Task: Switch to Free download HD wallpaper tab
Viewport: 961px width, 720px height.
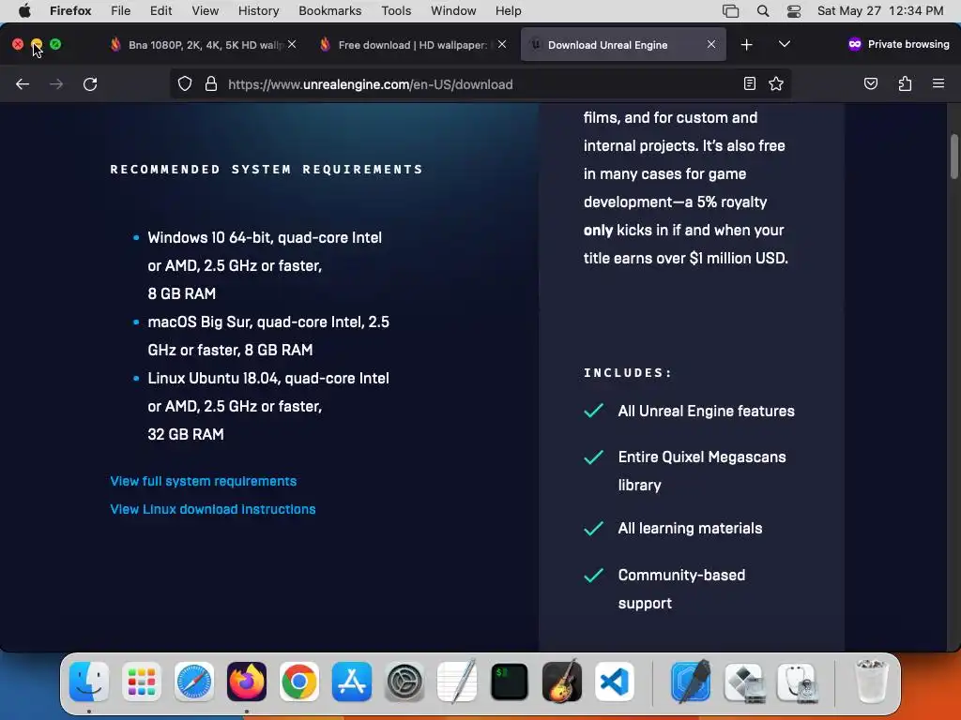Action: [x=414, y=45]
